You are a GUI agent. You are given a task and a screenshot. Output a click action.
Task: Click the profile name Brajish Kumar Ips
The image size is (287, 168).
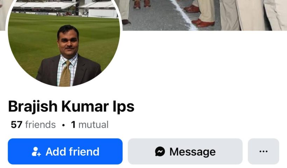tap(71, 106)
